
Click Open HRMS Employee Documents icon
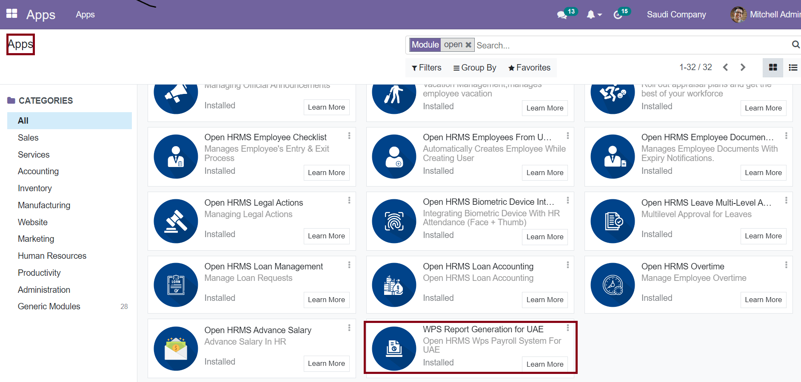tap(613, 157)
